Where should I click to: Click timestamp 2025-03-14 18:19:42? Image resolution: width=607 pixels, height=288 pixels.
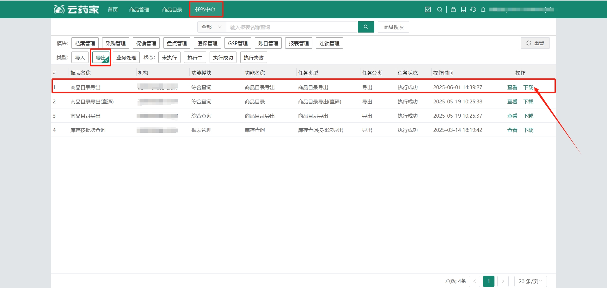click(x=458, y=130)
